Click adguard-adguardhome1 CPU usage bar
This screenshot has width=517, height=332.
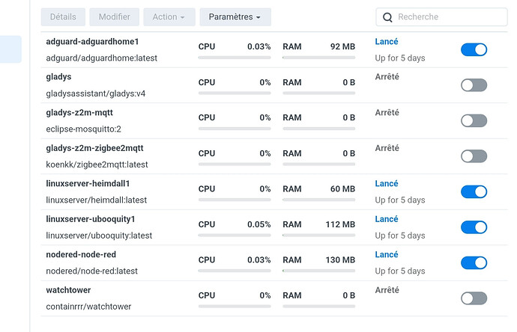(235, 58)
